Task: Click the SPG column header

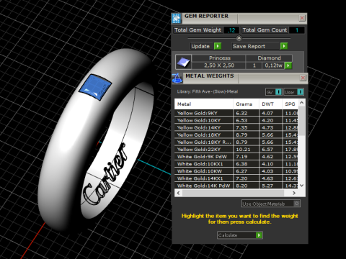Action: pos(290,104)
